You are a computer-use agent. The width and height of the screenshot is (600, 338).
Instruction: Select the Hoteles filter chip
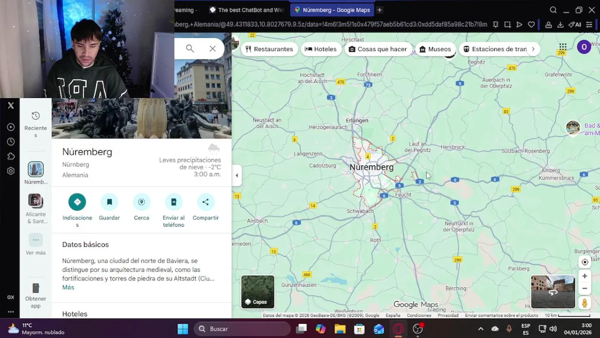321,49
